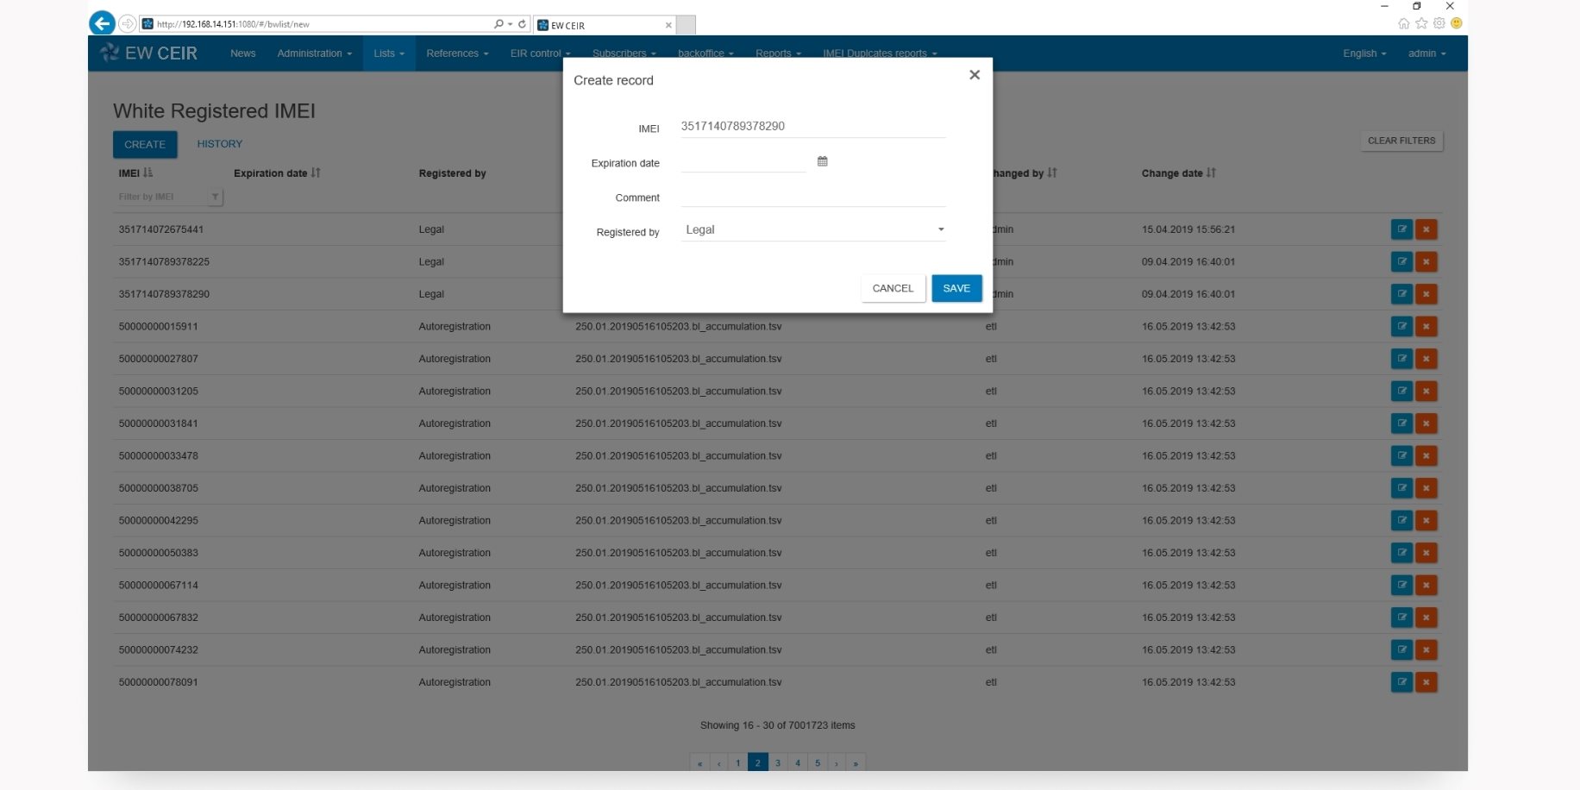
Task: Go to page 3 in pagination
Action: point(778,763)
